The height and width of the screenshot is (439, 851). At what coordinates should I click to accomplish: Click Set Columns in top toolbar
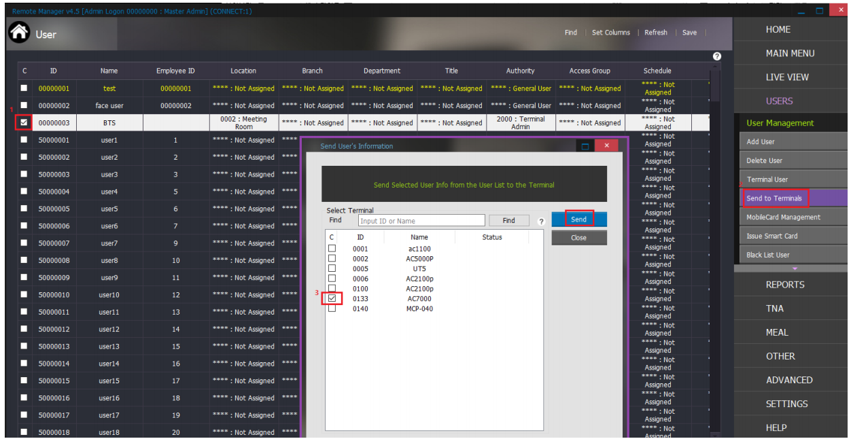click(x=610, y=33)
